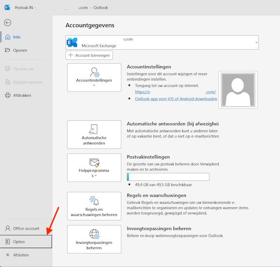Screen dimensions: 280x267
Task: Click the Automatische antwoorden door icon
Action: click(x=93, y=129)
